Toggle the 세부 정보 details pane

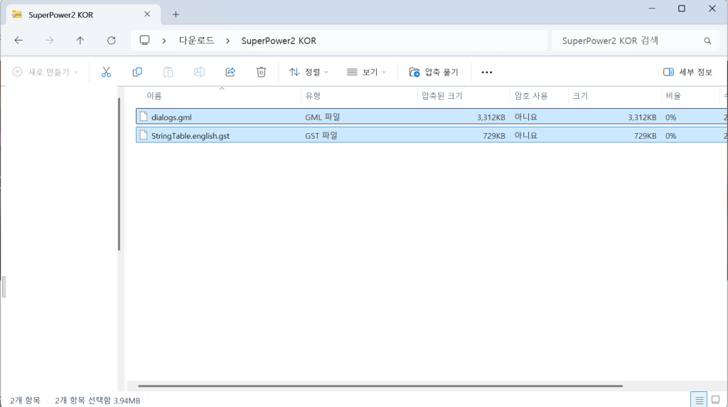[x=687, y=72]
